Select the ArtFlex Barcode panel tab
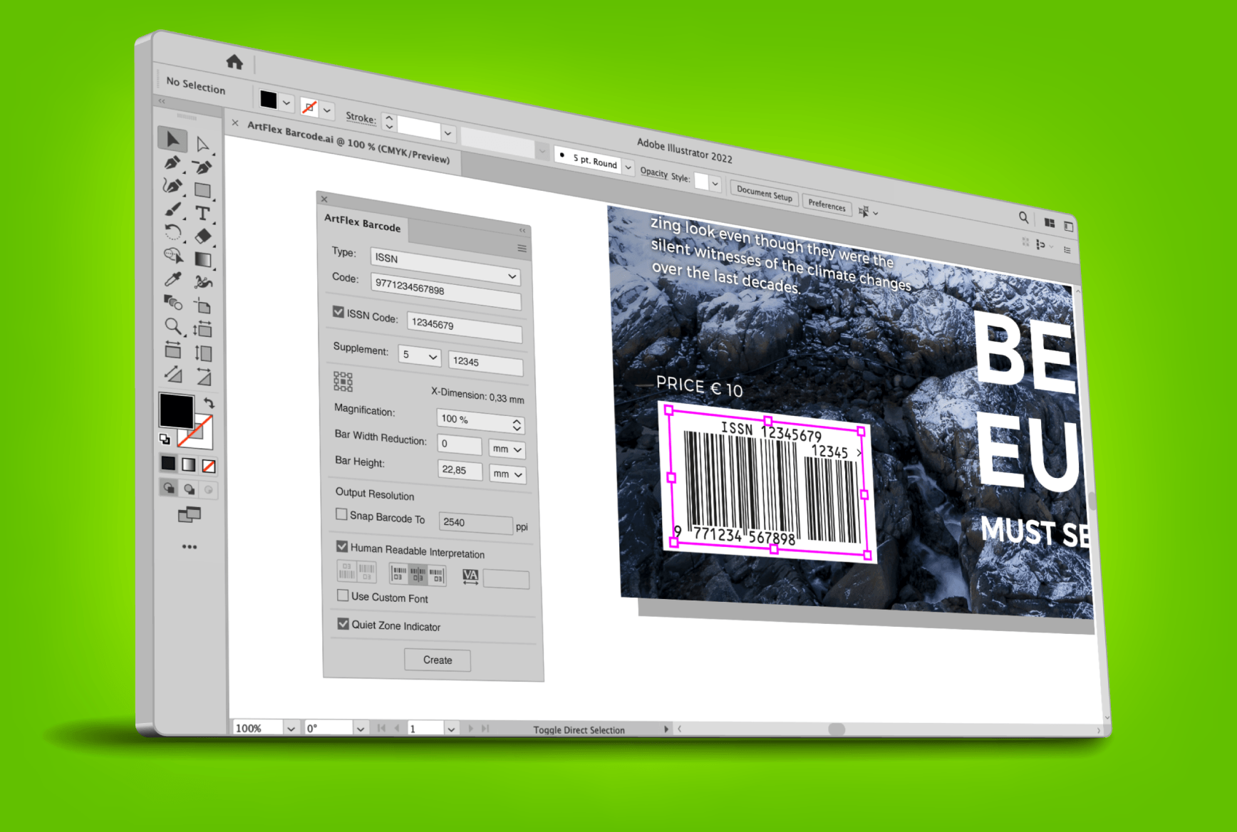 [363, 223]
